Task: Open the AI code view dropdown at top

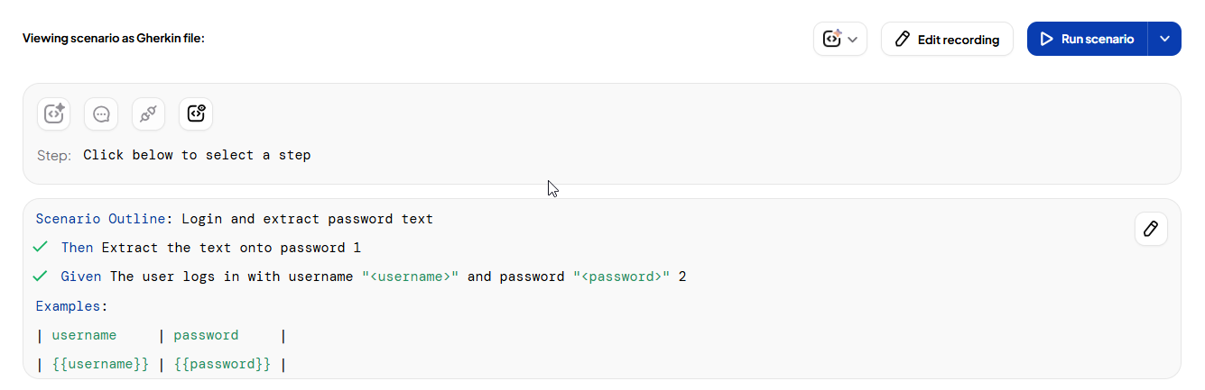Action: click(x=839, y=39)
